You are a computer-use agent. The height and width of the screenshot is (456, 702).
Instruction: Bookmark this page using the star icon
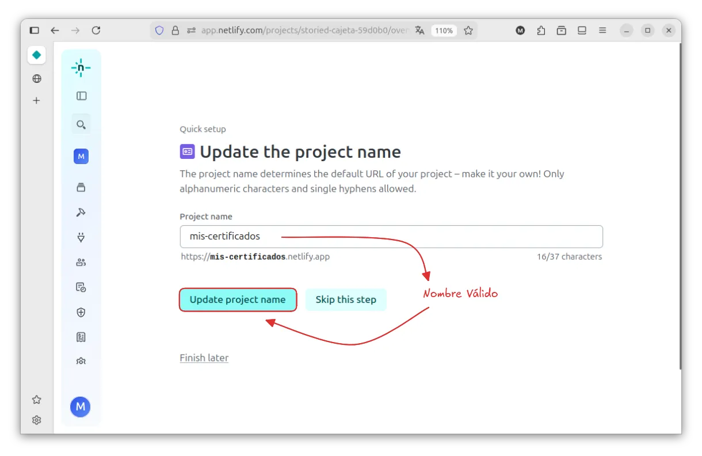(x=468, y=31)
